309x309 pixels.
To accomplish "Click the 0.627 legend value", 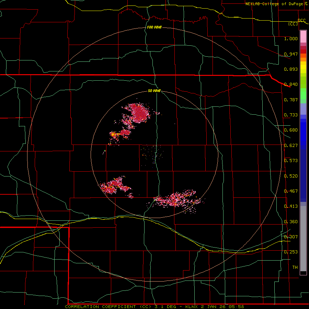I will [291, 146].
